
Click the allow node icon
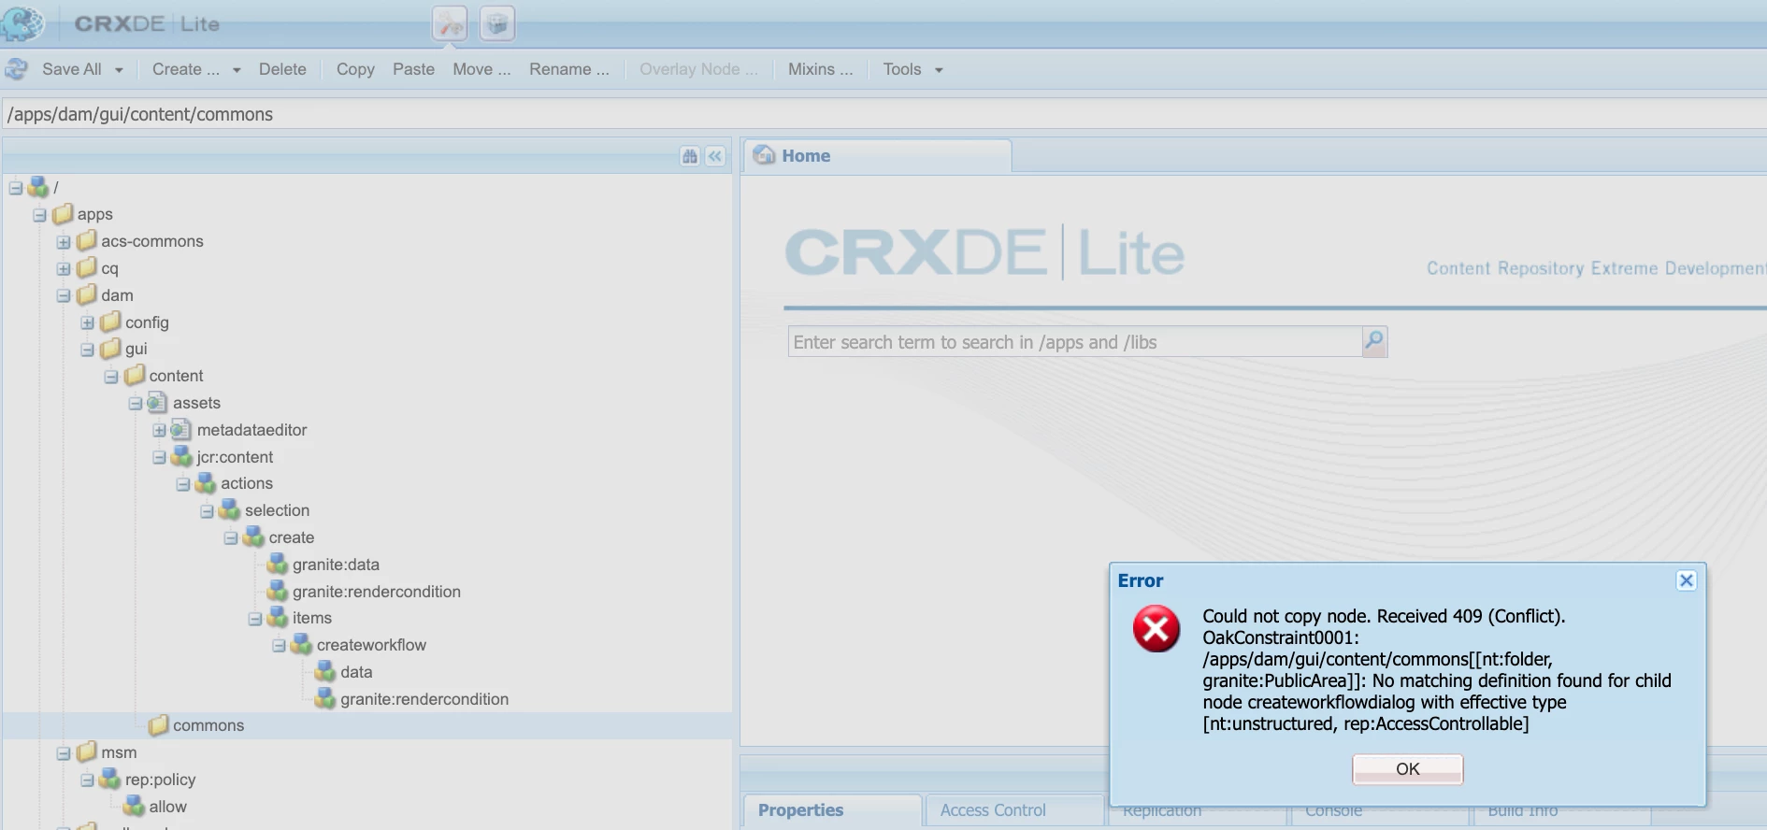(135, 807)
